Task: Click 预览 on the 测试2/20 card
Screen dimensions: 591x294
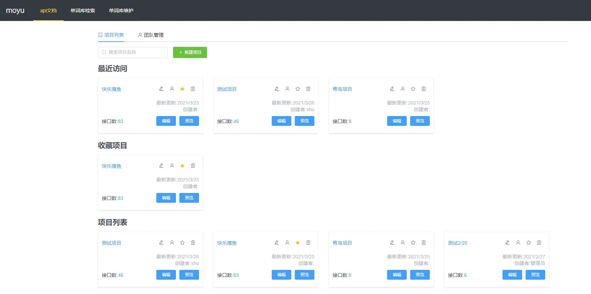Action: click(x=535, y=275)
